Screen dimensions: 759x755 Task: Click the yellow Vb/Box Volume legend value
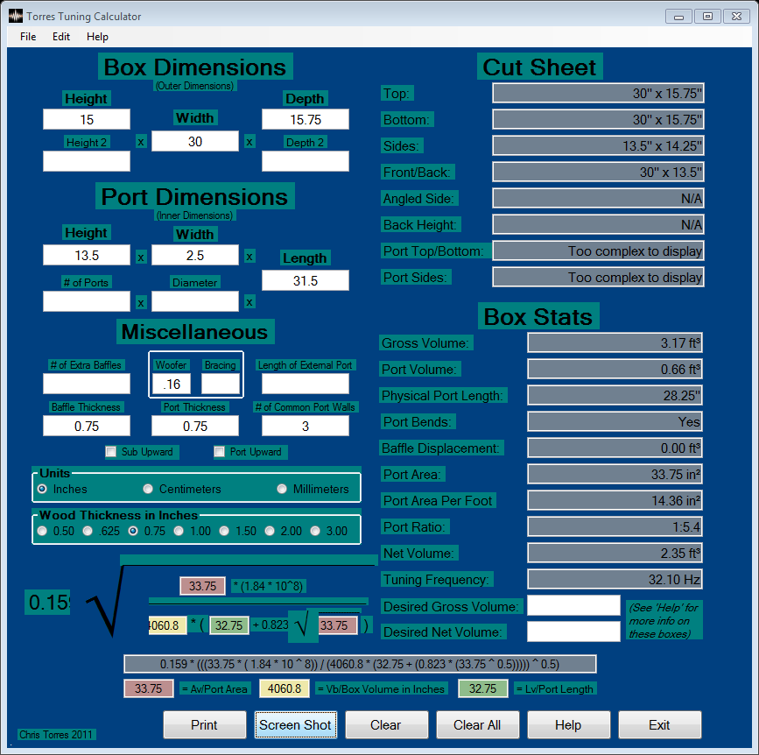click(x=285, y=688)
